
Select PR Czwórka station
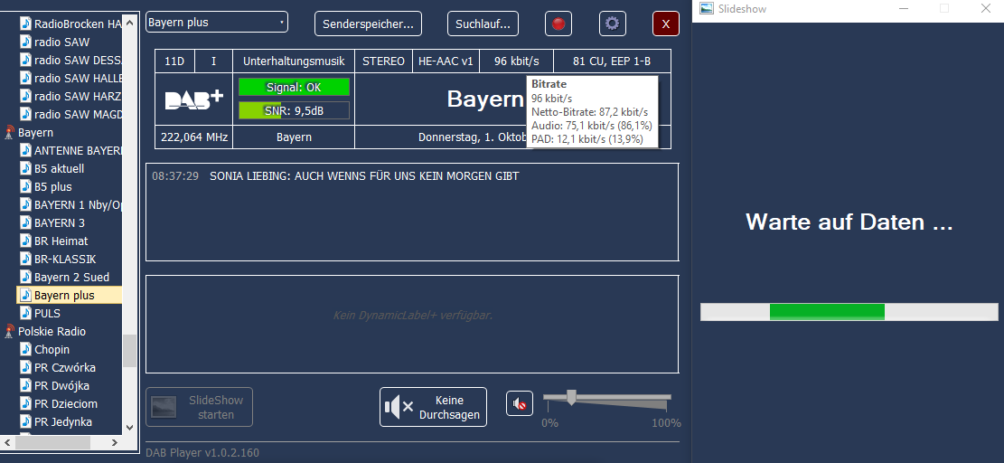(x=64, y=368)
